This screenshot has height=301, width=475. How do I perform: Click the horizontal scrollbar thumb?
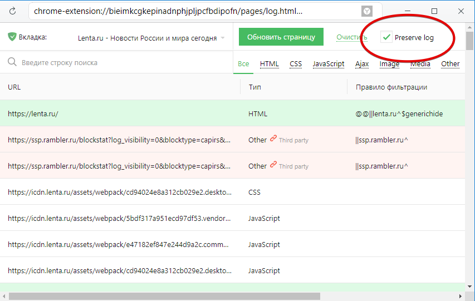click(x=164, y=296)
